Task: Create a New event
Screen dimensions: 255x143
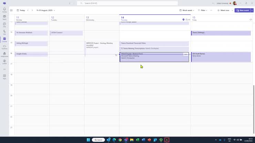Action: (x=243, y=10)
